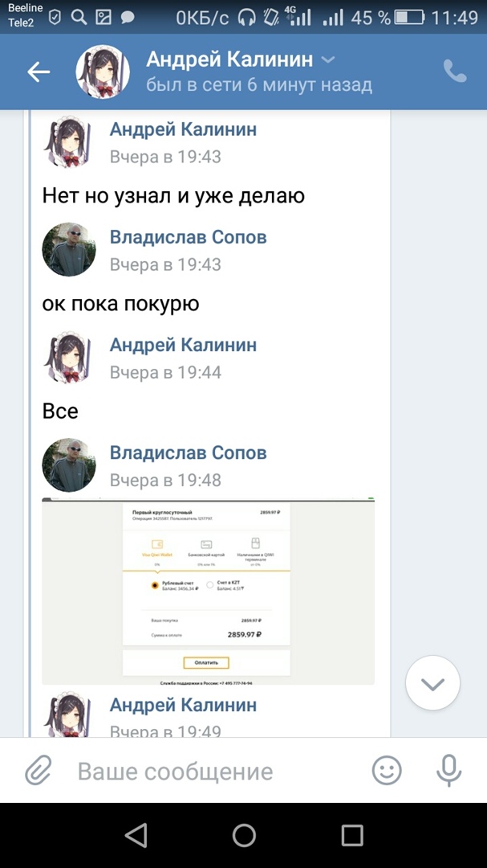Open the emoji smiley picker
This screenshot has width=487, height=868.
(387, 770)
